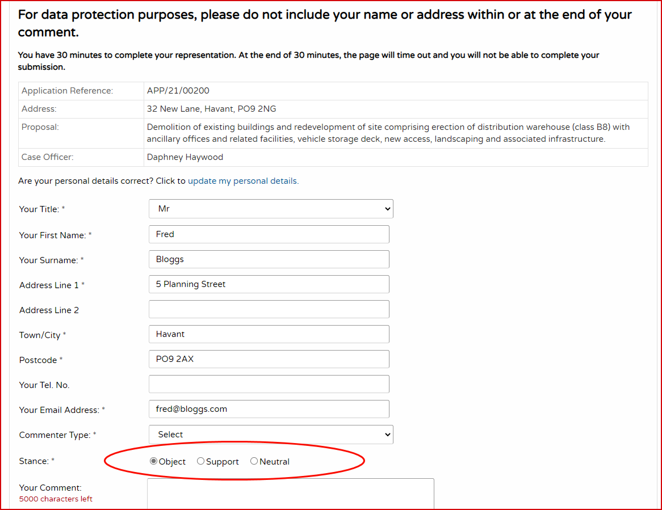Expand the Commenter Type select box
This screenshot has height=510, width=662.
(x=271, y=435)
